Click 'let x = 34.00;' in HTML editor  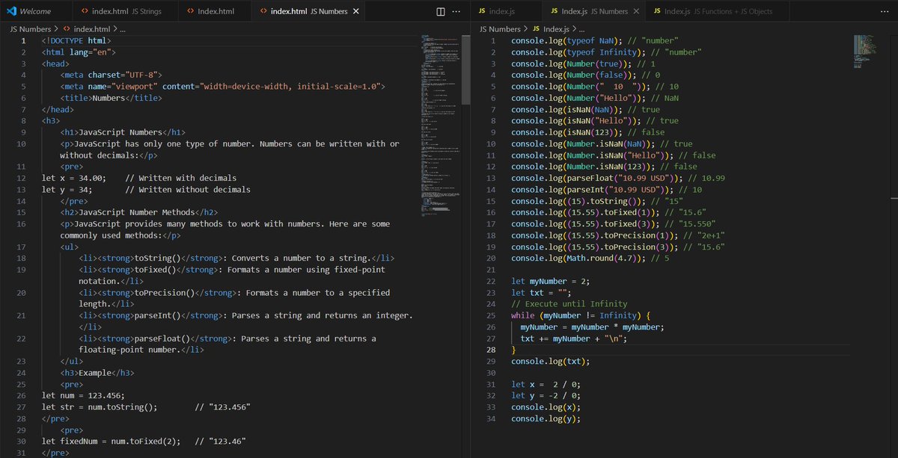(73, 178)
